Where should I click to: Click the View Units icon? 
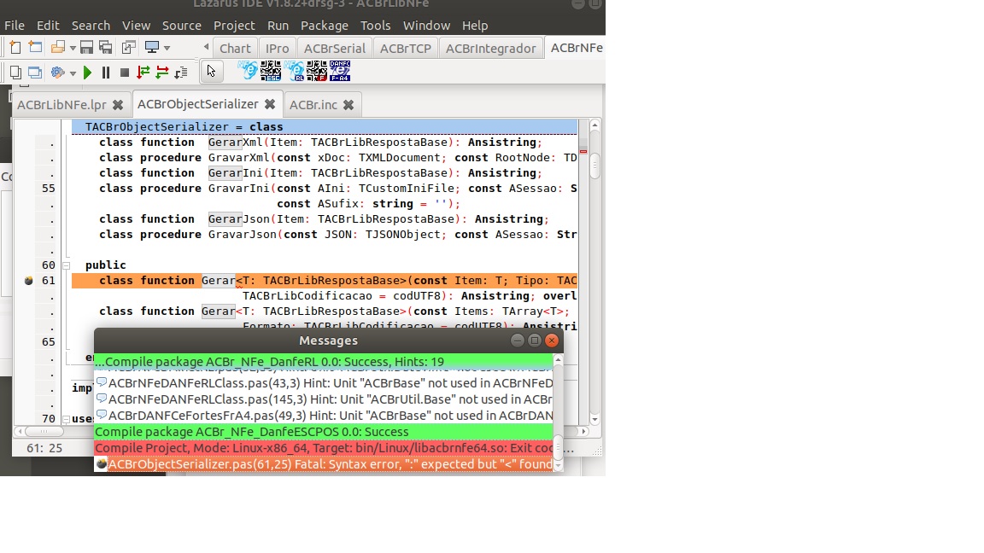click(15, 73)
